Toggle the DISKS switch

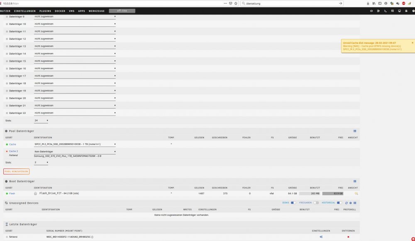[293, 203]
